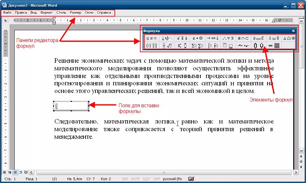
Task: Open the Файл menu
Action: (7, 12)
